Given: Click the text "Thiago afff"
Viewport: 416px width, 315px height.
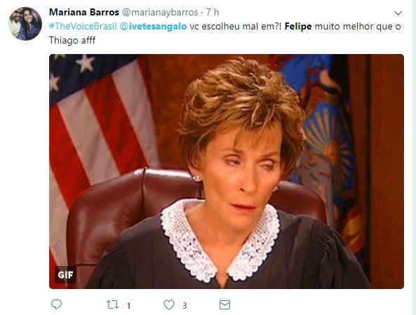Looking at the screenshot, I should tap(72, 40).
